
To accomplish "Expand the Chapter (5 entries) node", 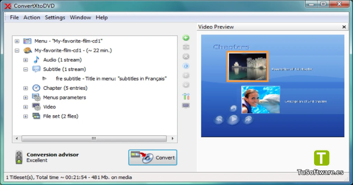I will [x=26, y=88].
